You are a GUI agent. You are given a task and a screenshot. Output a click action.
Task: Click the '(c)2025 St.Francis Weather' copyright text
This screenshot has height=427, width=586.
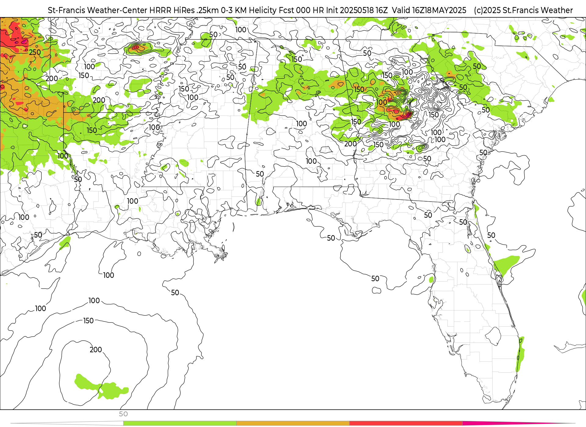click(x=523, y=10)
